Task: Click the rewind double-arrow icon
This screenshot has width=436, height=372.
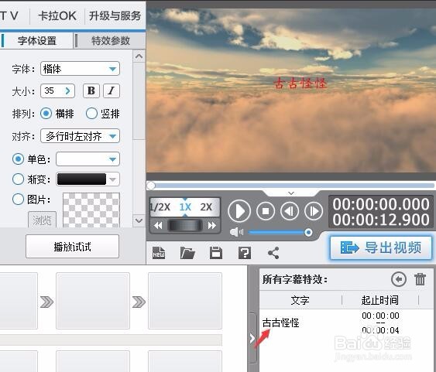Action: point(158,225)
